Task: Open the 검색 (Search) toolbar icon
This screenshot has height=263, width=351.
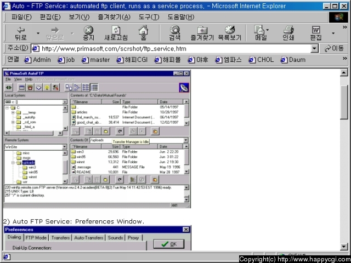Action: point(175,33)
